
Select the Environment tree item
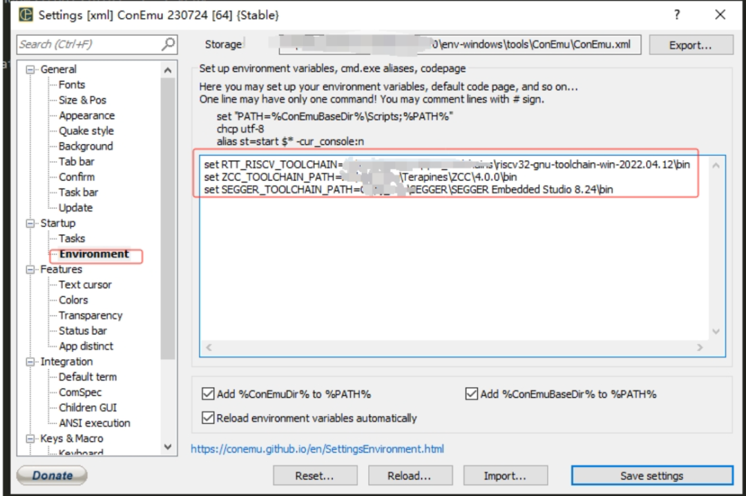94,254
